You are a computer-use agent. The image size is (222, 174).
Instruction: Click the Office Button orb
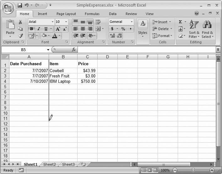click(8, 8)
